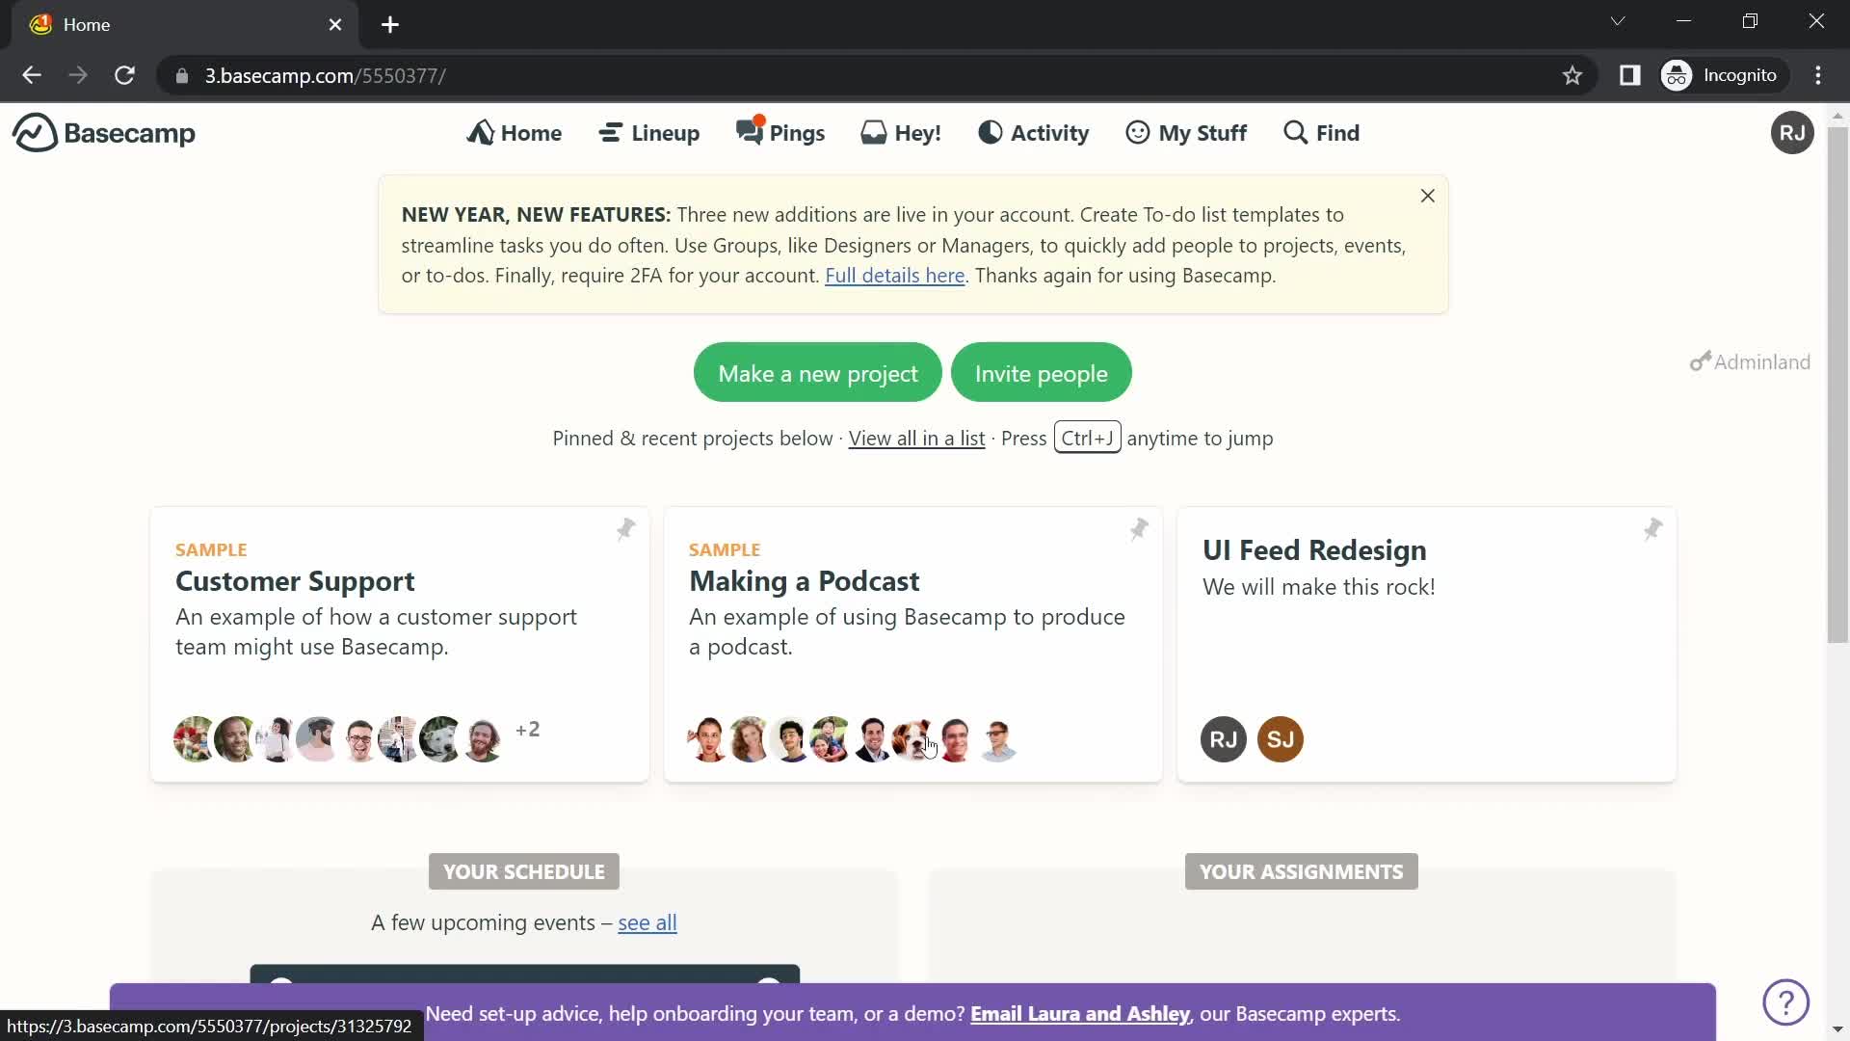Open the help question mark button

tap(1786, 1002)
